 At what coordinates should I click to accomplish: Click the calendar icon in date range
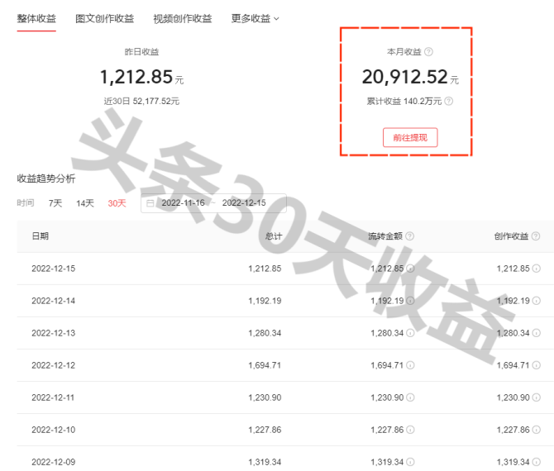pyautogui.click(x=150, y=203)
